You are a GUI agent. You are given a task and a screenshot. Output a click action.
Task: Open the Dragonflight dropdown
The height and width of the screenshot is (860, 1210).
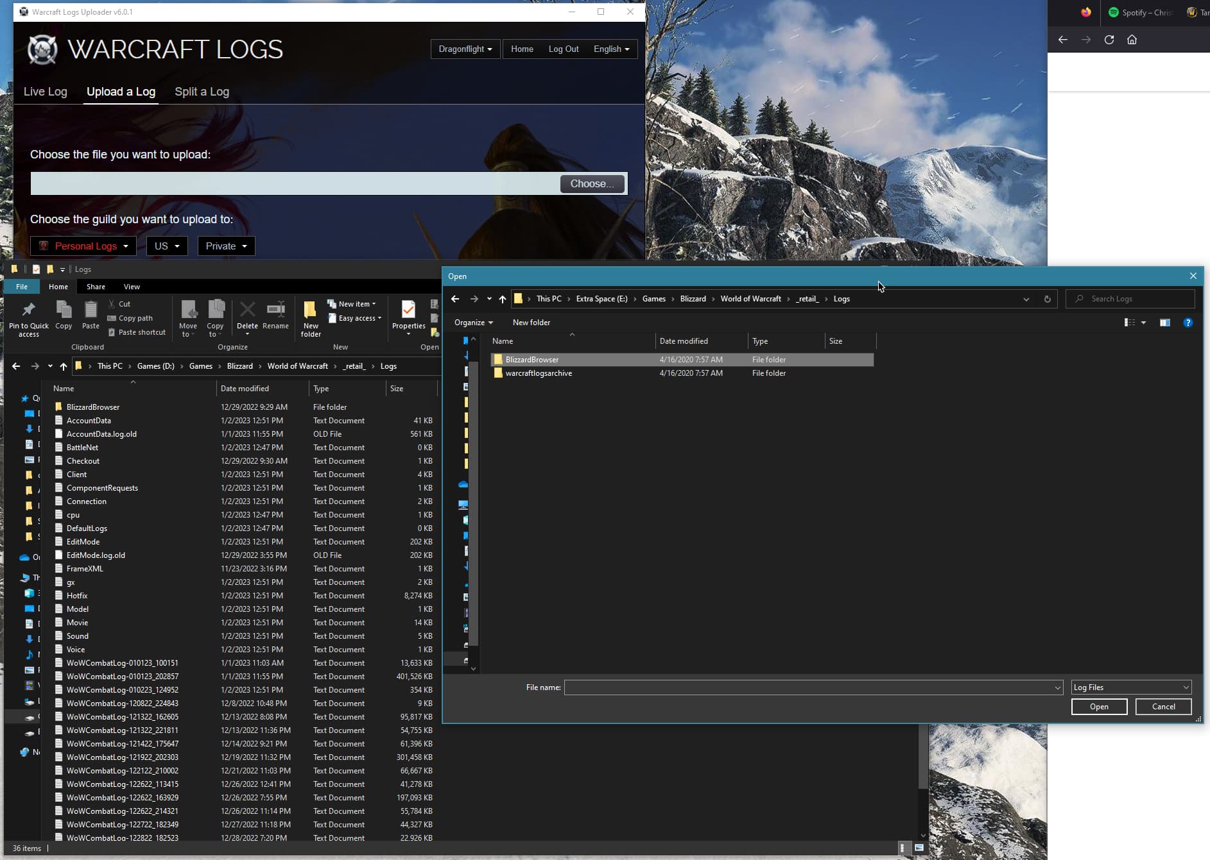465,49
